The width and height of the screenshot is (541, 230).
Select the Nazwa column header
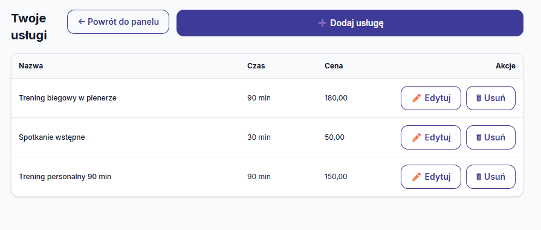(31, 66)
